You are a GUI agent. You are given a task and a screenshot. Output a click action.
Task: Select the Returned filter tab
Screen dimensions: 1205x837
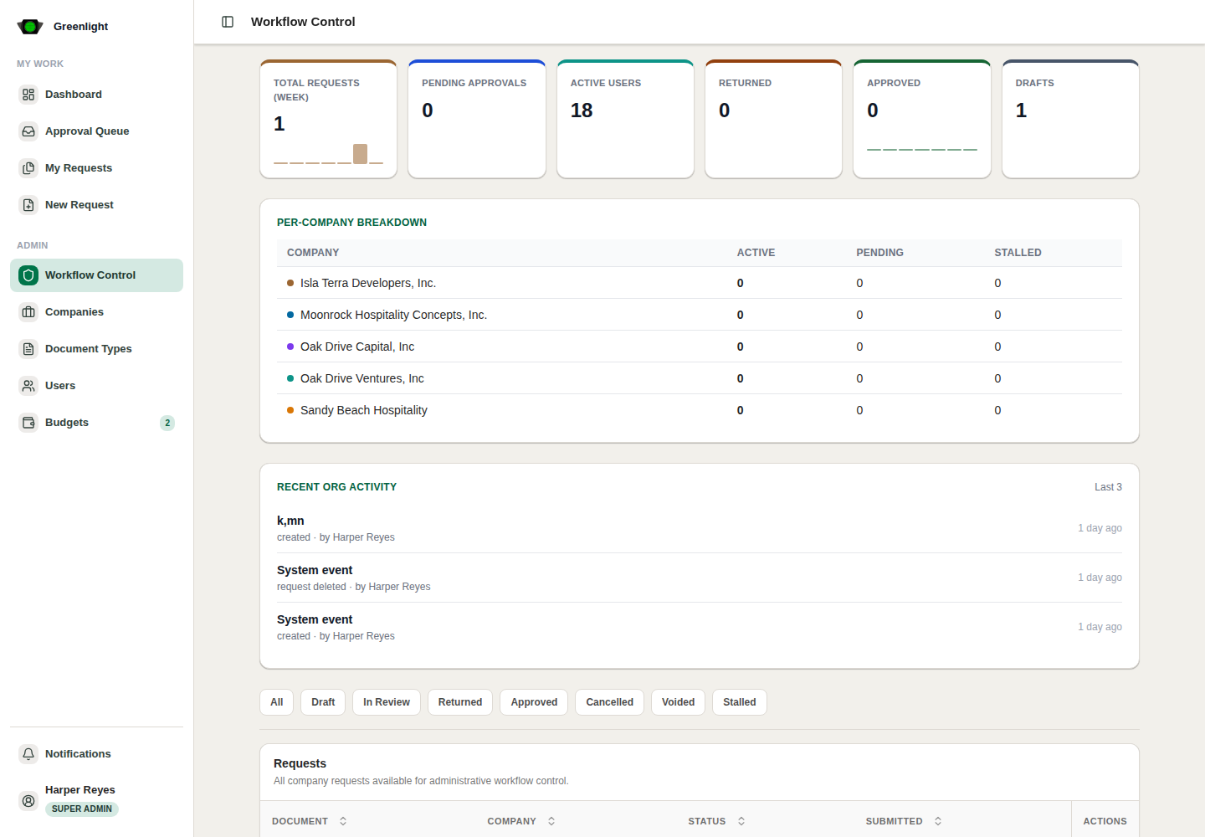[x=460, y=702]
